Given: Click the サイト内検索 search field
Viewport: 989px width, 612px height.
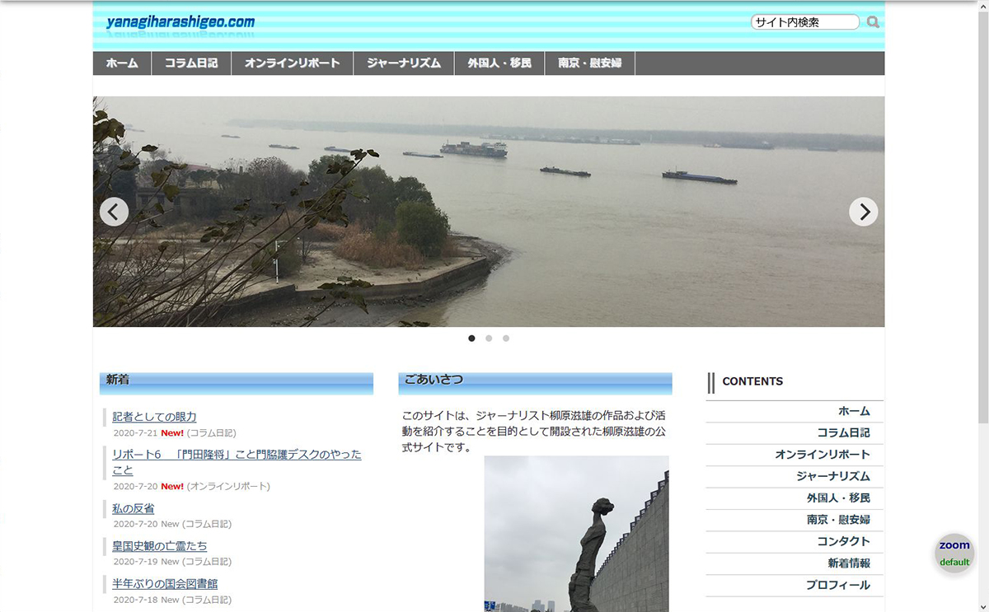Looking at the screenshot, I should [x=804, y=22].
